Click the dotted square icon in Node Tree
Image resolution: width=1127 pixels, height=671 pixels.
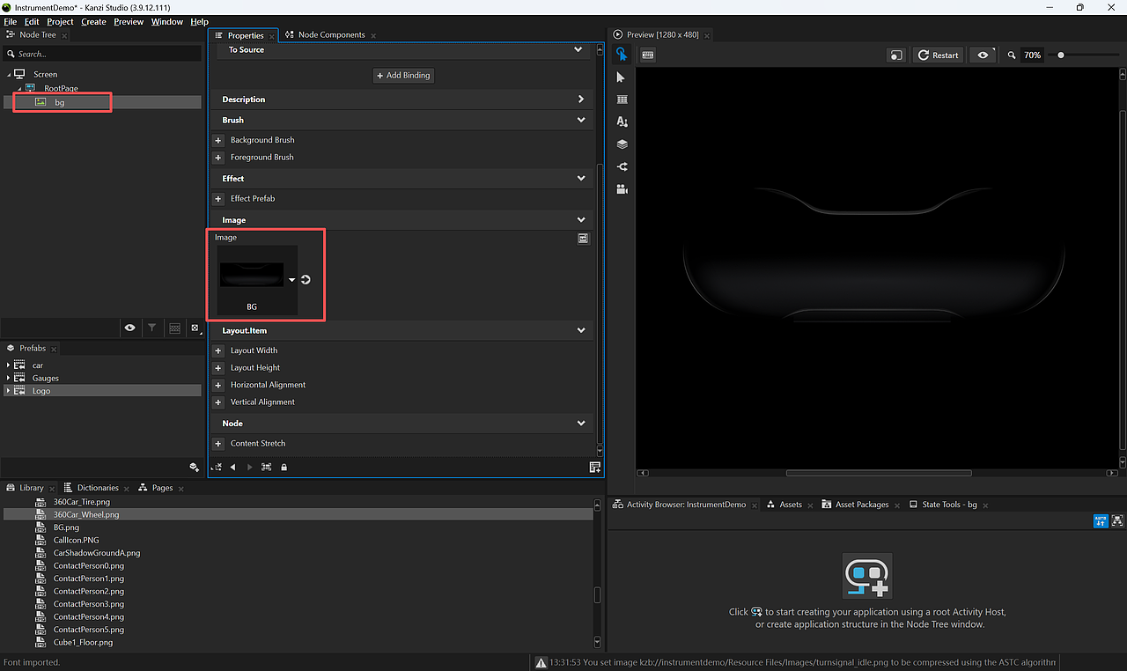(x=195, y=328)
